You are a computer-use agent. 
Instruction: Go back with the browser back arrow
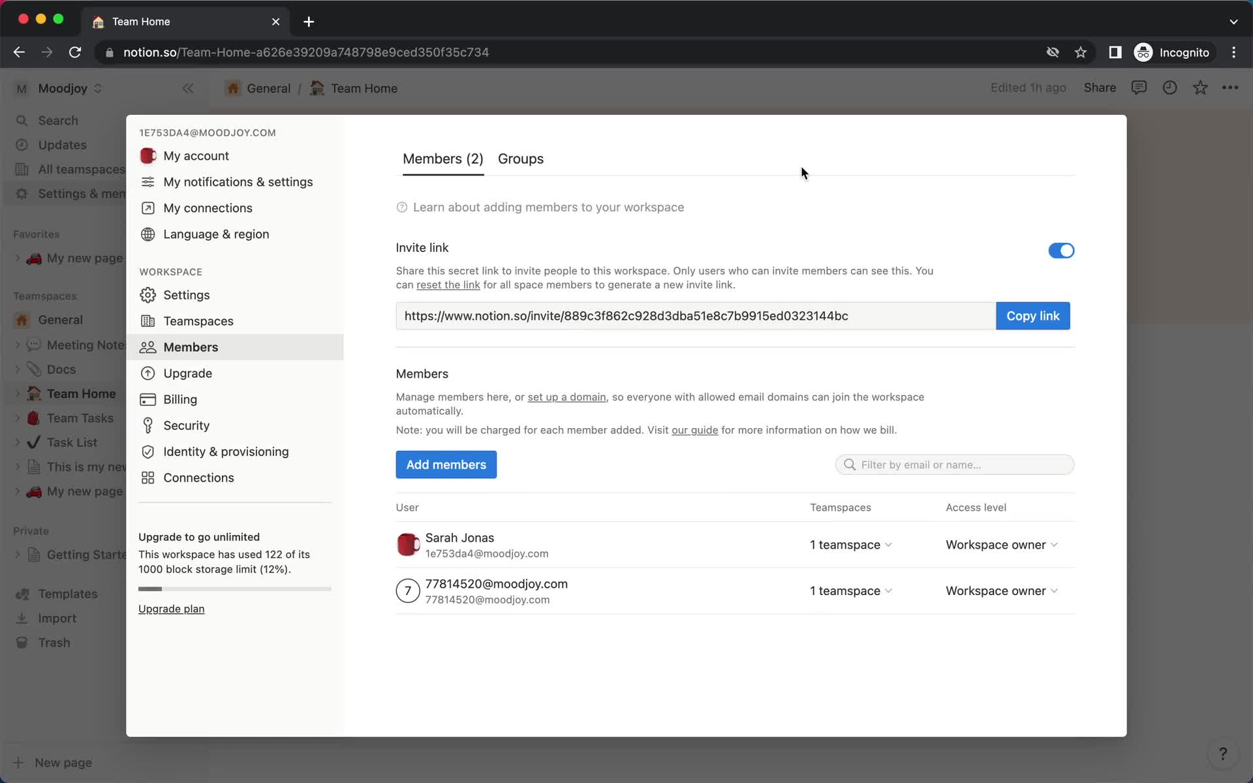(x=19, y=52)
